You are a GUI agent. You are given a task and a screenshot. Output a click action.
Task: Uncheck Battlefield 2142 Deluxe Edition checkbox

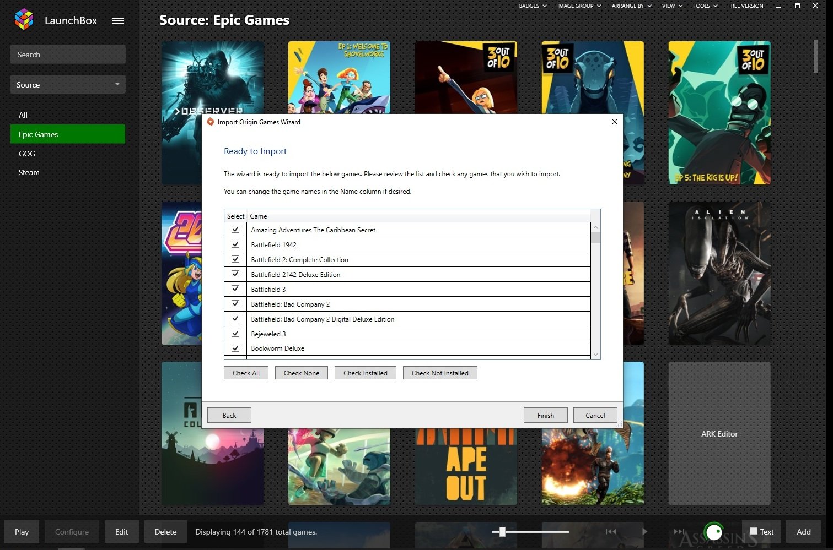tap(235, 274)
